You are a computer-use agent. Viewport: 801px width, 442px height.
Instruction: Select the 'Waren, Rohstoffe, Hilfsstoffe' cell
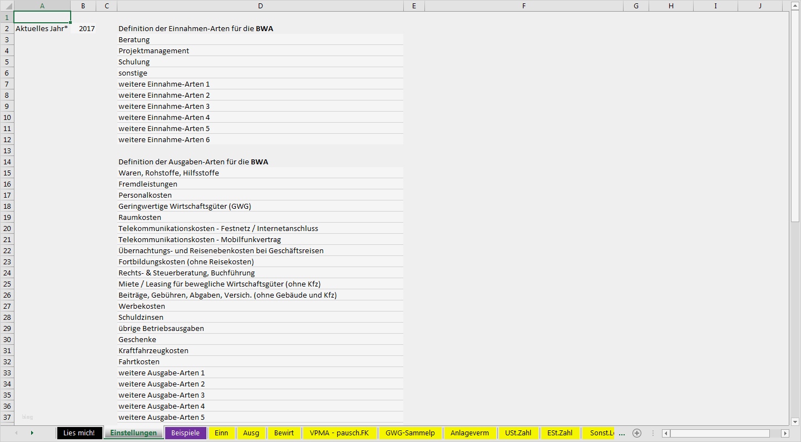260,173
